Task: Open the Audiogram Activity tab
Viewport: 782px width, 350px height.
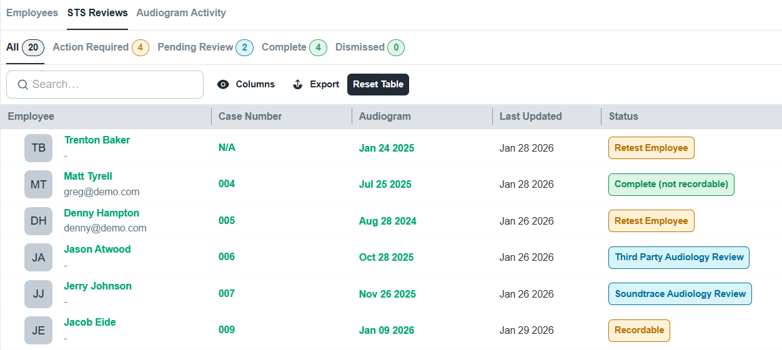Action: 181,13
